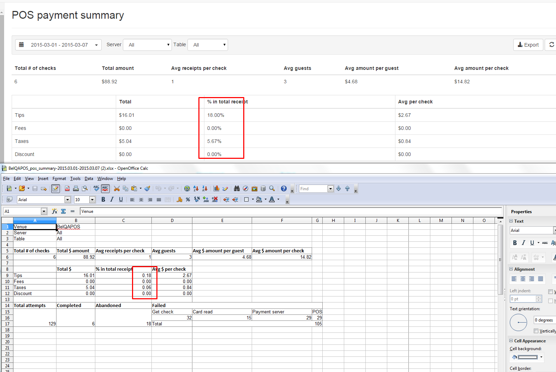Viewport: 556px width, 372px height.
Task: Check the Vertically stacked checkbox
Action: click(x=536, y=331)
